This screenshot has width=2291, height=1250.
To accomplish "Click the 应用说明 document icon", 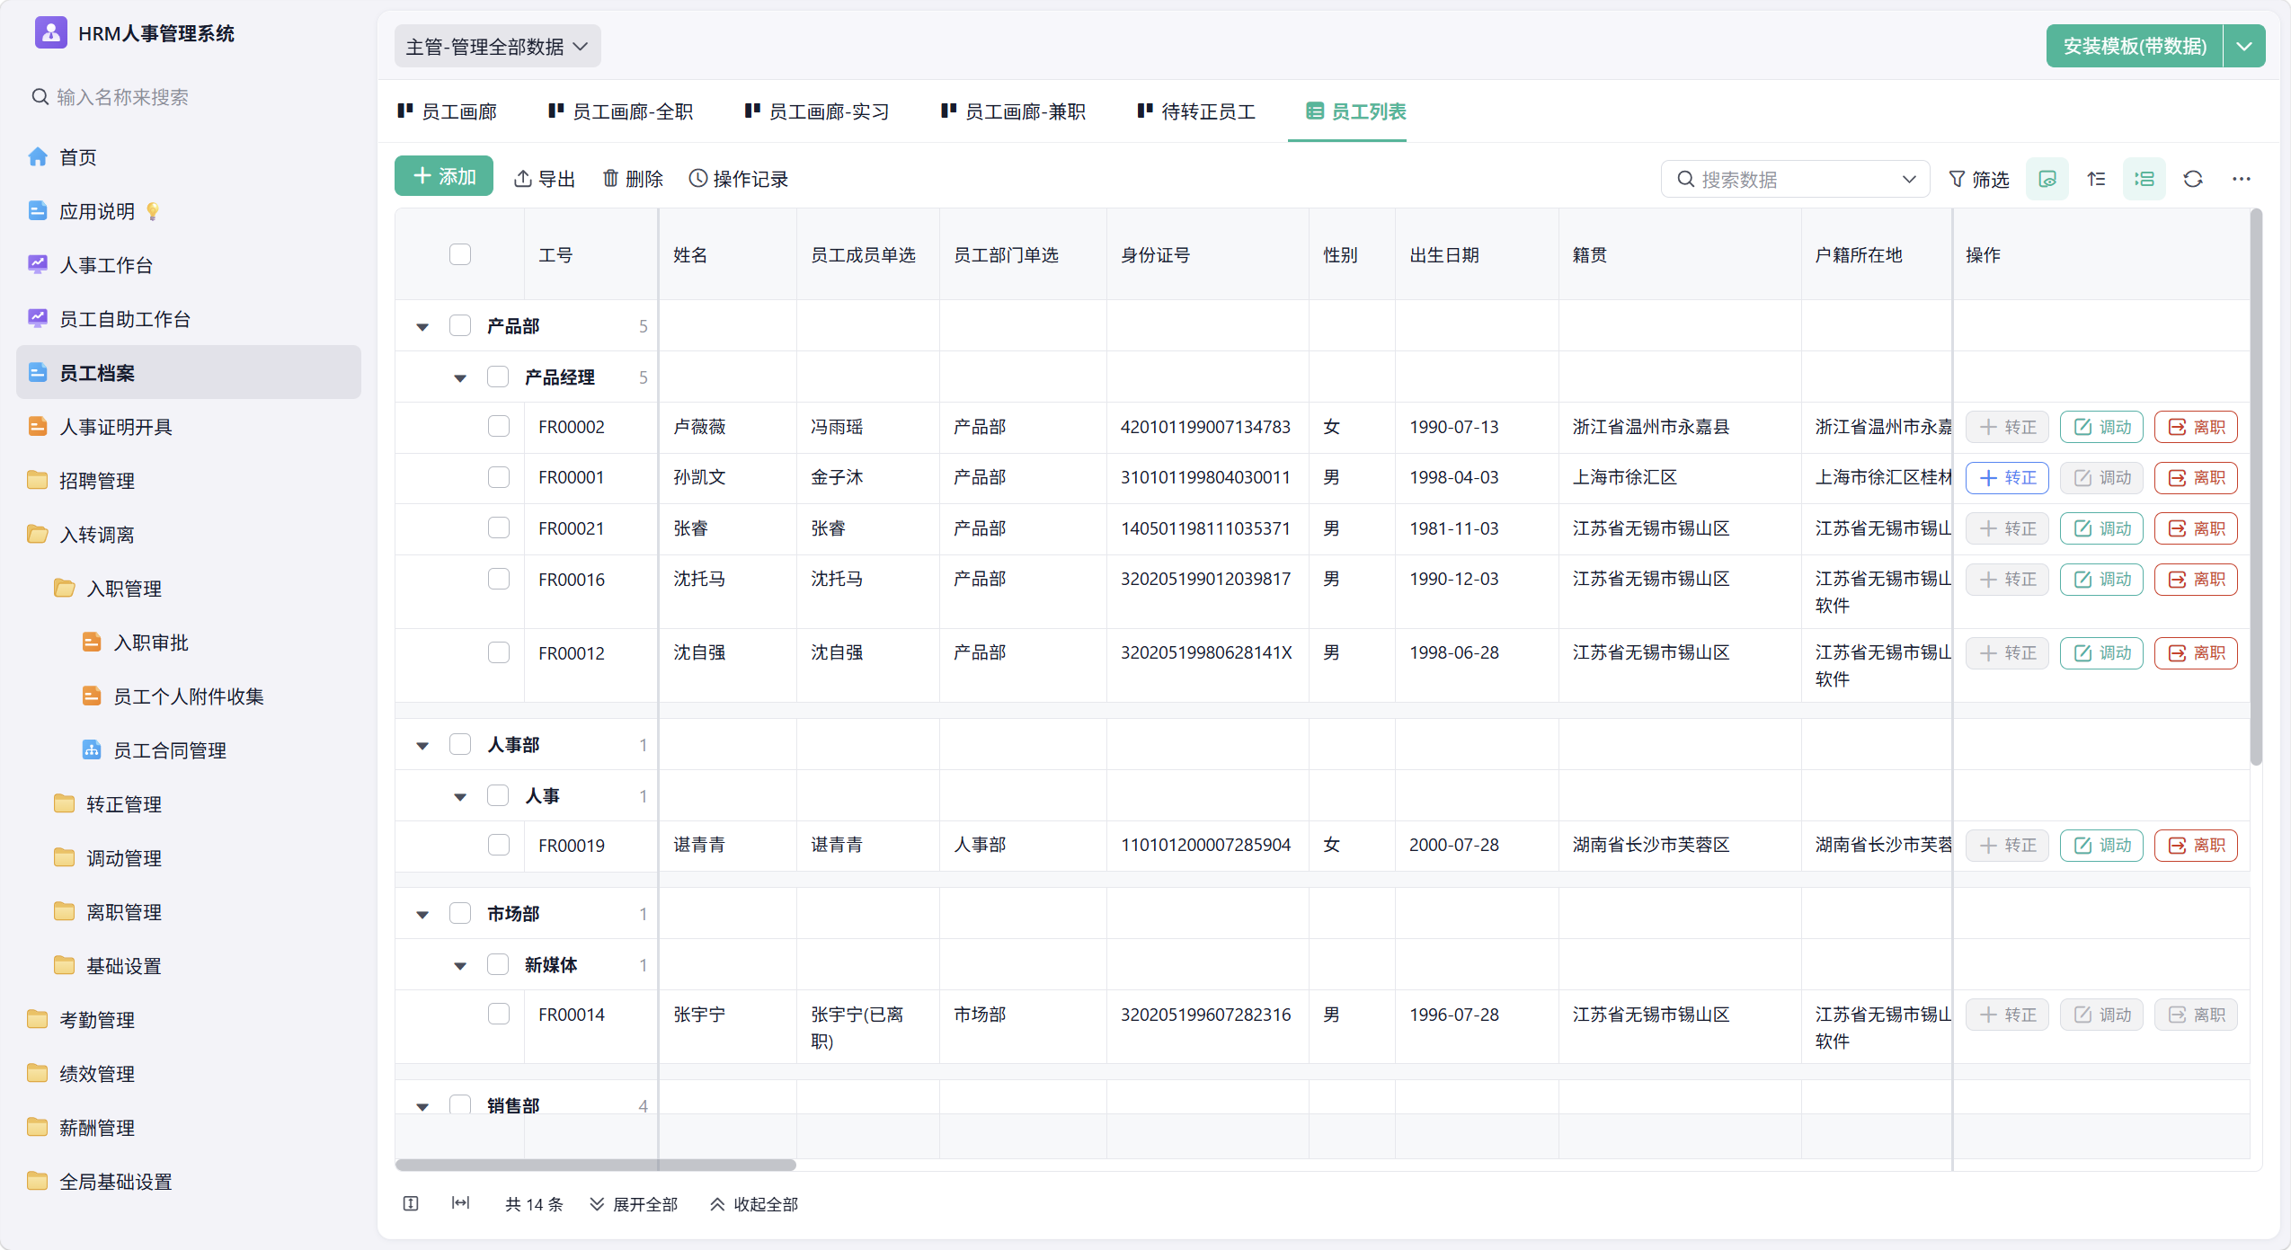I will pyautogui.click(x=38, y=211).
